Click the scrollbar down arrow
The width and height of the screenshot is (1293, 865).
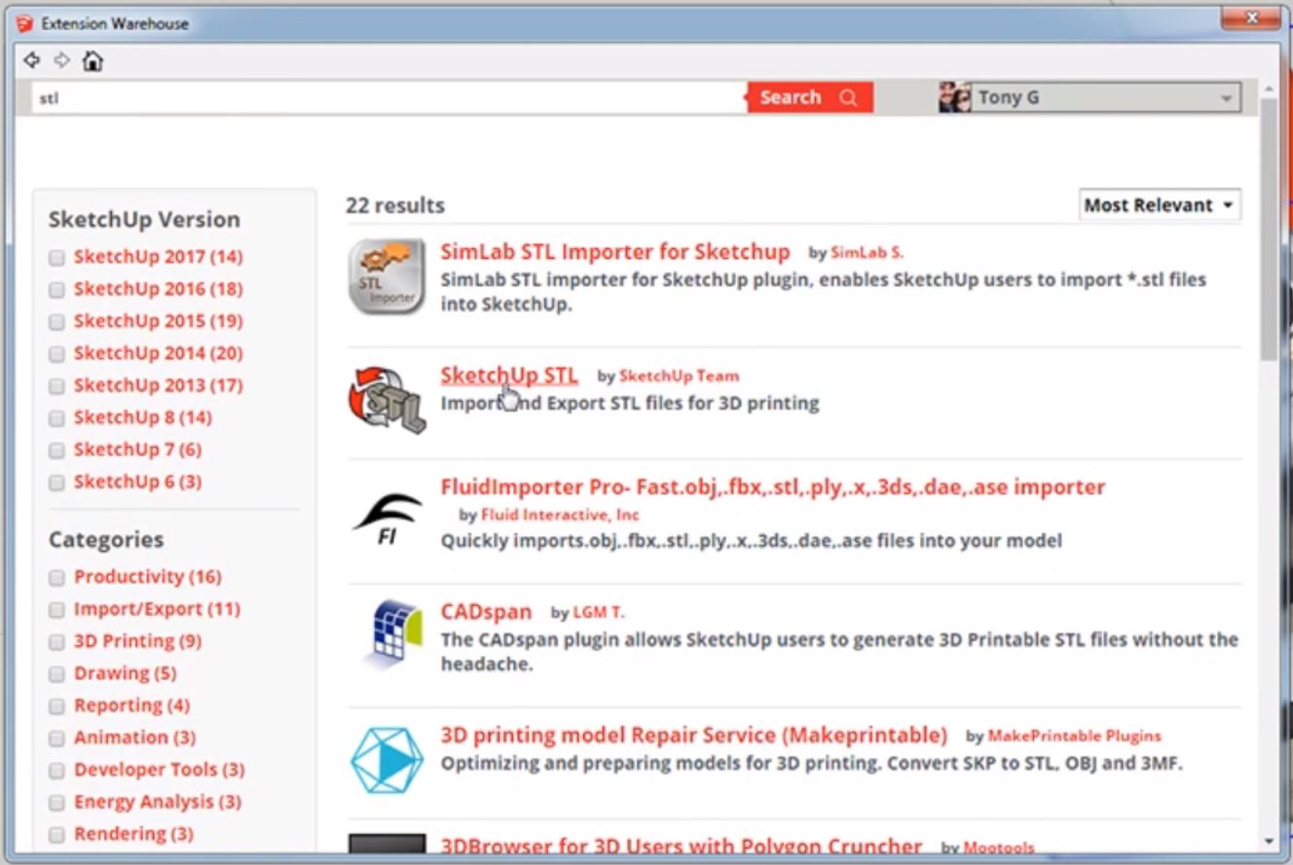click(x=1269, y=842)
